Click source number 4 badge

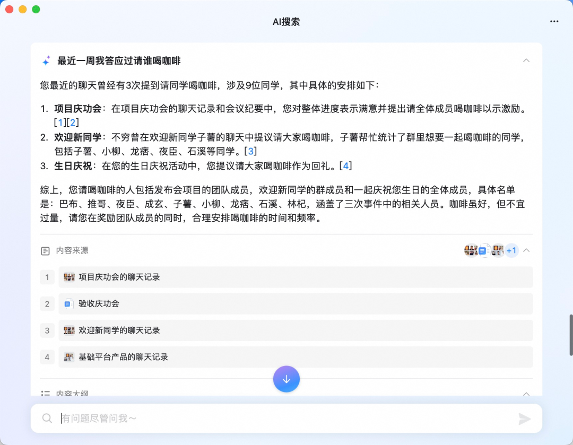point(47,357)
